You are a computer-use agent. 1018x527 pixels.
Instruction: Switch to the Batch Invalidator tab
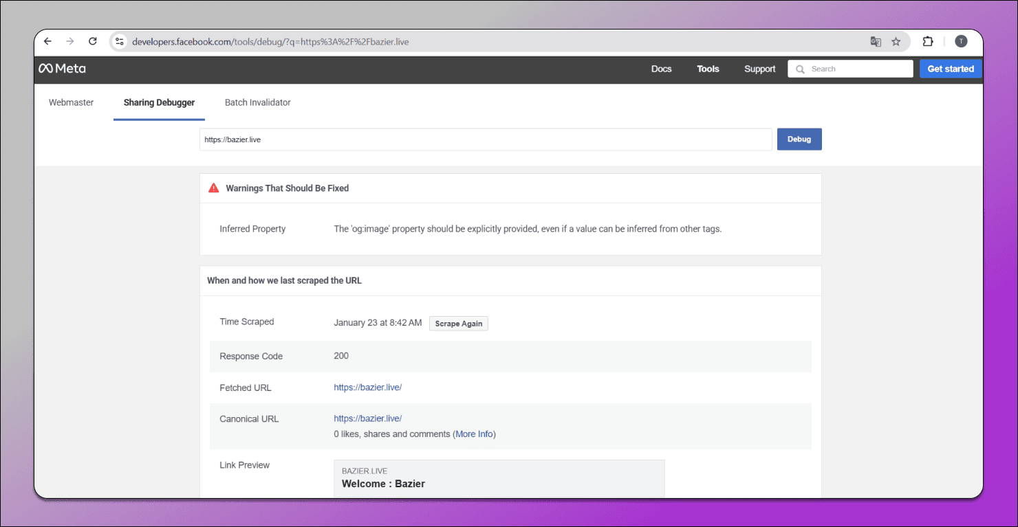pyautogui.click(x=258, y=102)
